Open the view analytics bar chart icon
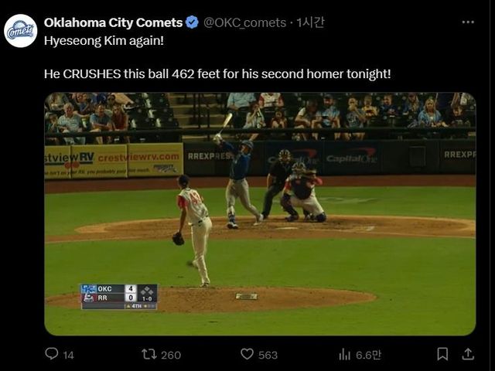Screen dimensions: 495x371 point(345,354)
